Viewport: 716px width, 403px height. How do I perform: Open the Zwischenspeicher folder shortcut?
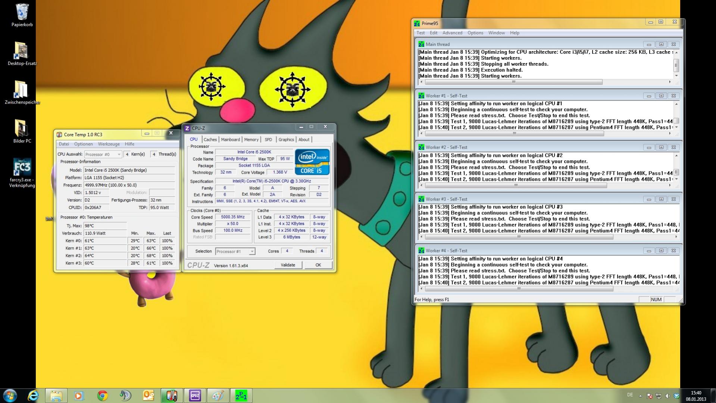(21, 90)
